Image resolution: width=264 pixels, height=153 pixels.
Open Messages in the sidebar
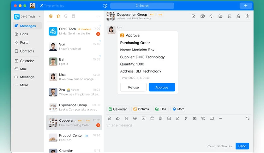click(x=27, y=26)
